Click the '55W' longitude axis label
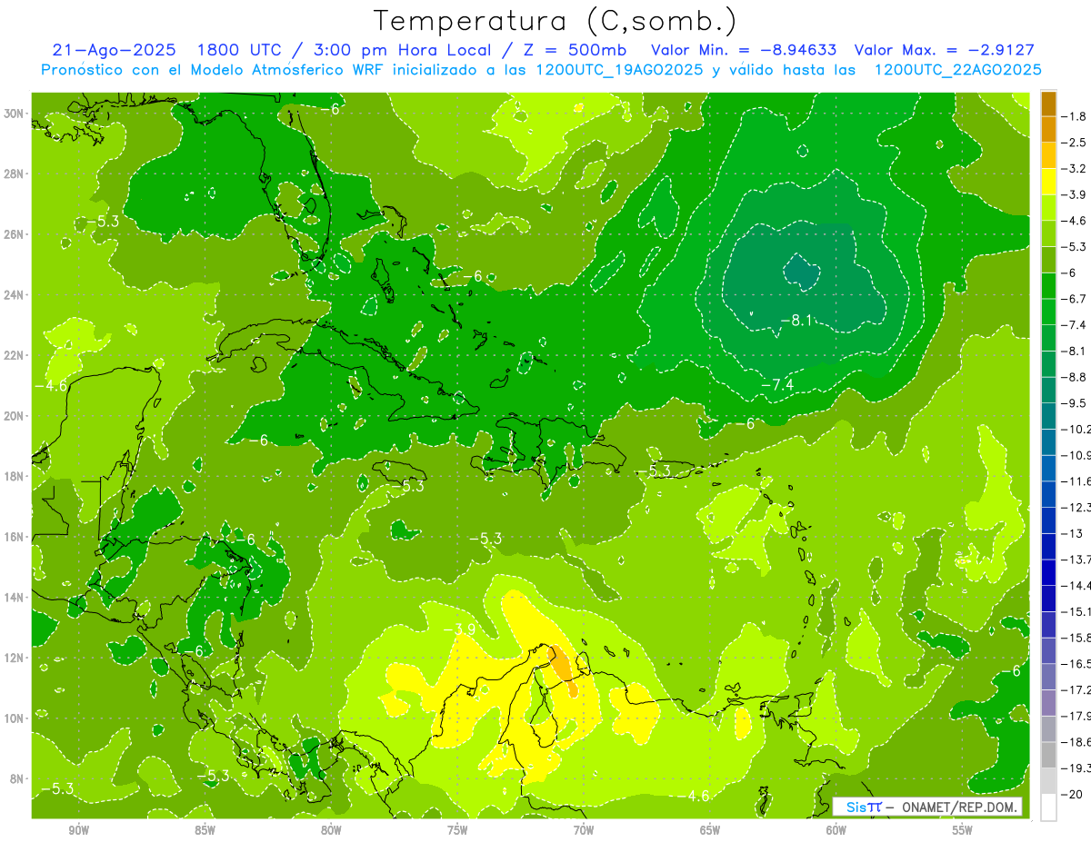 [963, 830]
